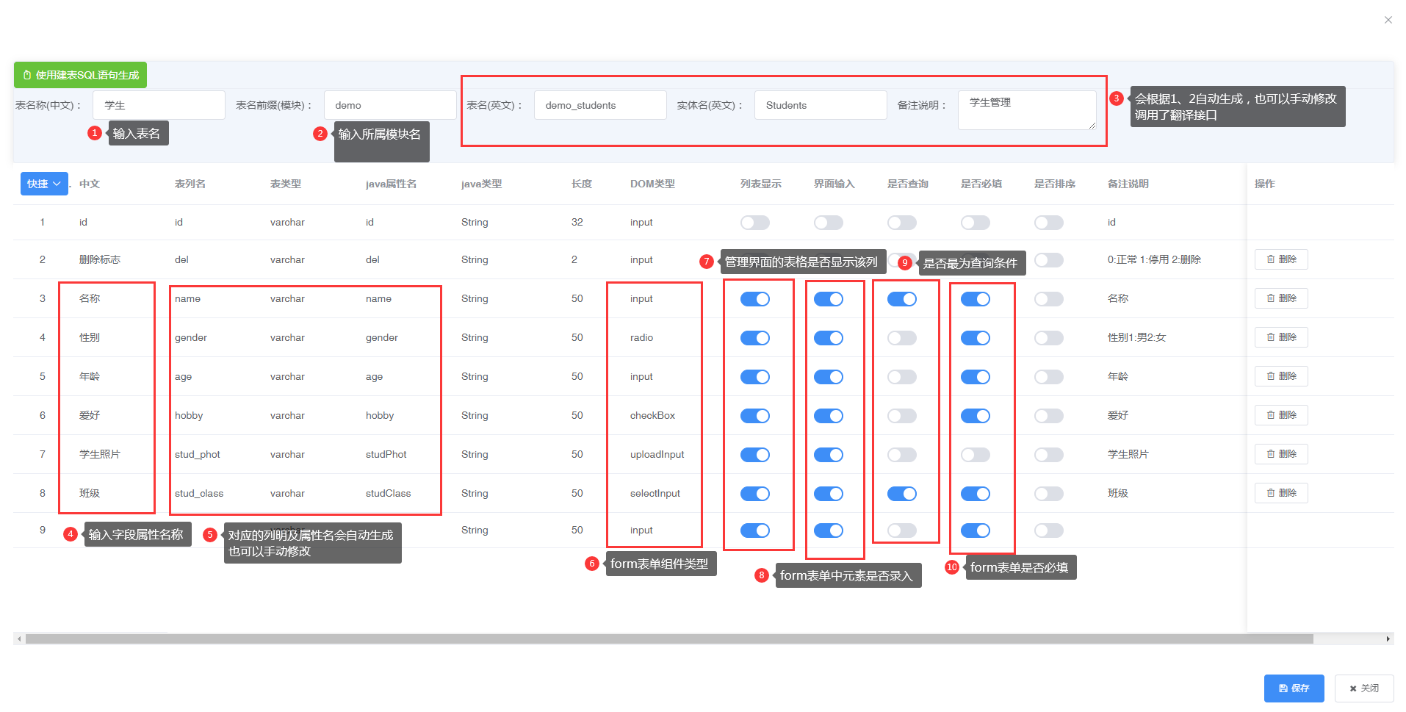The width and height of the screenshot is (1406, 712).
Task: Click the studClass java property cell
Action: 388,494
